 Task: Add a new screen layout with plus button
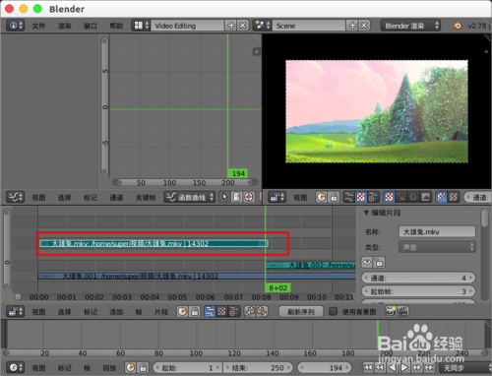231,26
